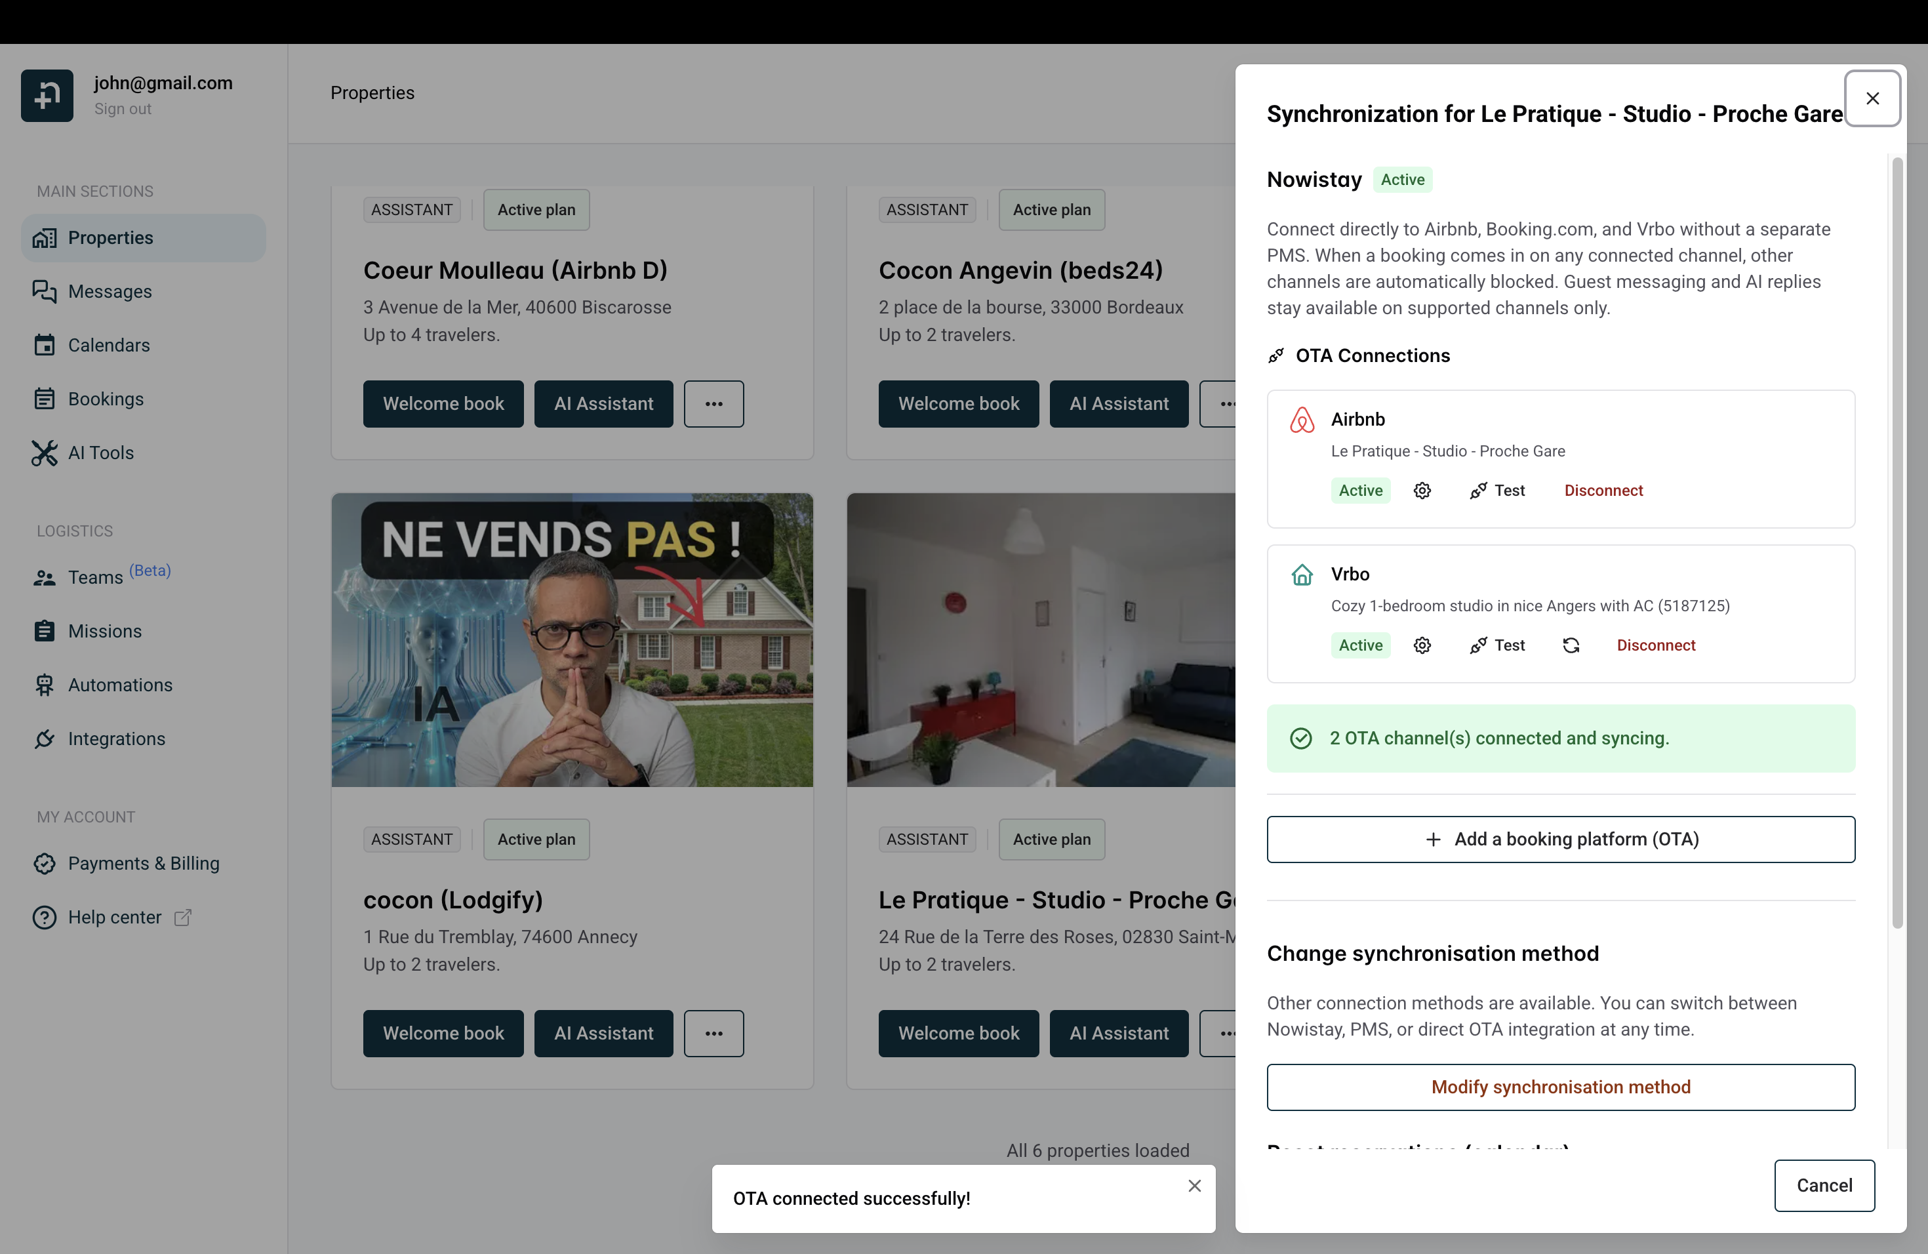Test the Vrbo connection
Viewport: 1928px width, 1254px height.
pos(1496,645)
